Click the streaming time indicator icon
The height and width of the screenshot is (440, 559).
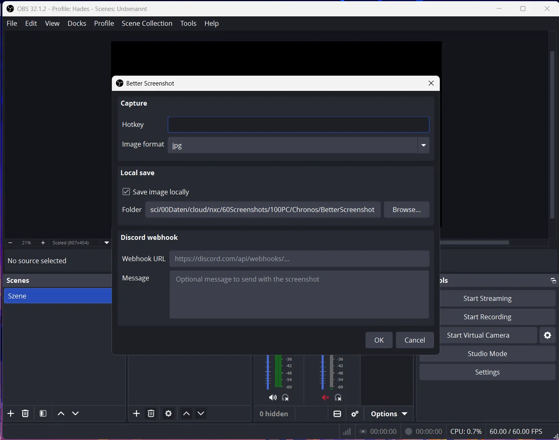point(363,431)
